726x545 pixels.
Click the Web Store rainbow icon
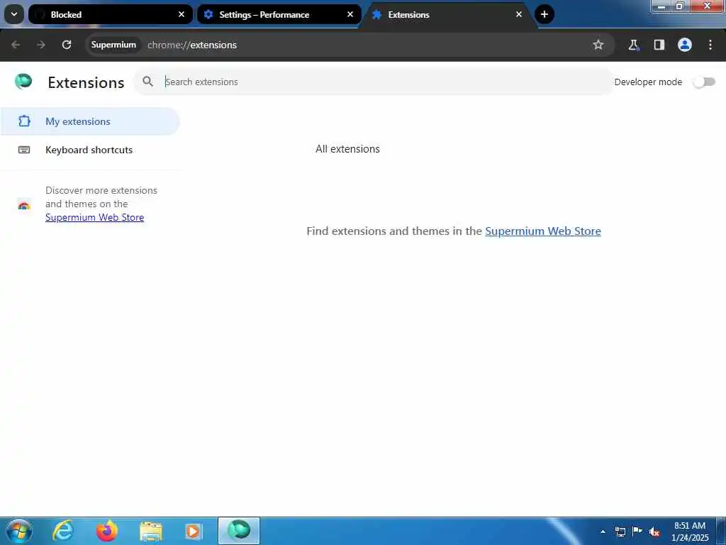[x=24, y=204]
